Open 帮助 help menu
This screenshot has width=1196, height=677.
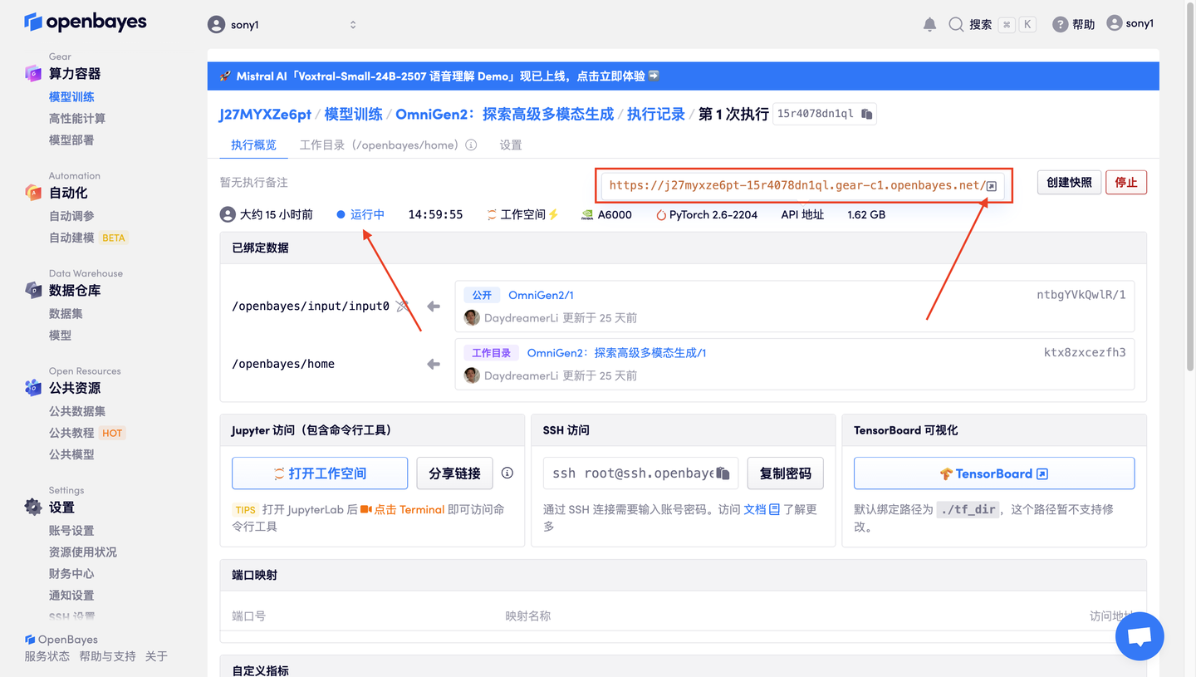[1073, 25]
